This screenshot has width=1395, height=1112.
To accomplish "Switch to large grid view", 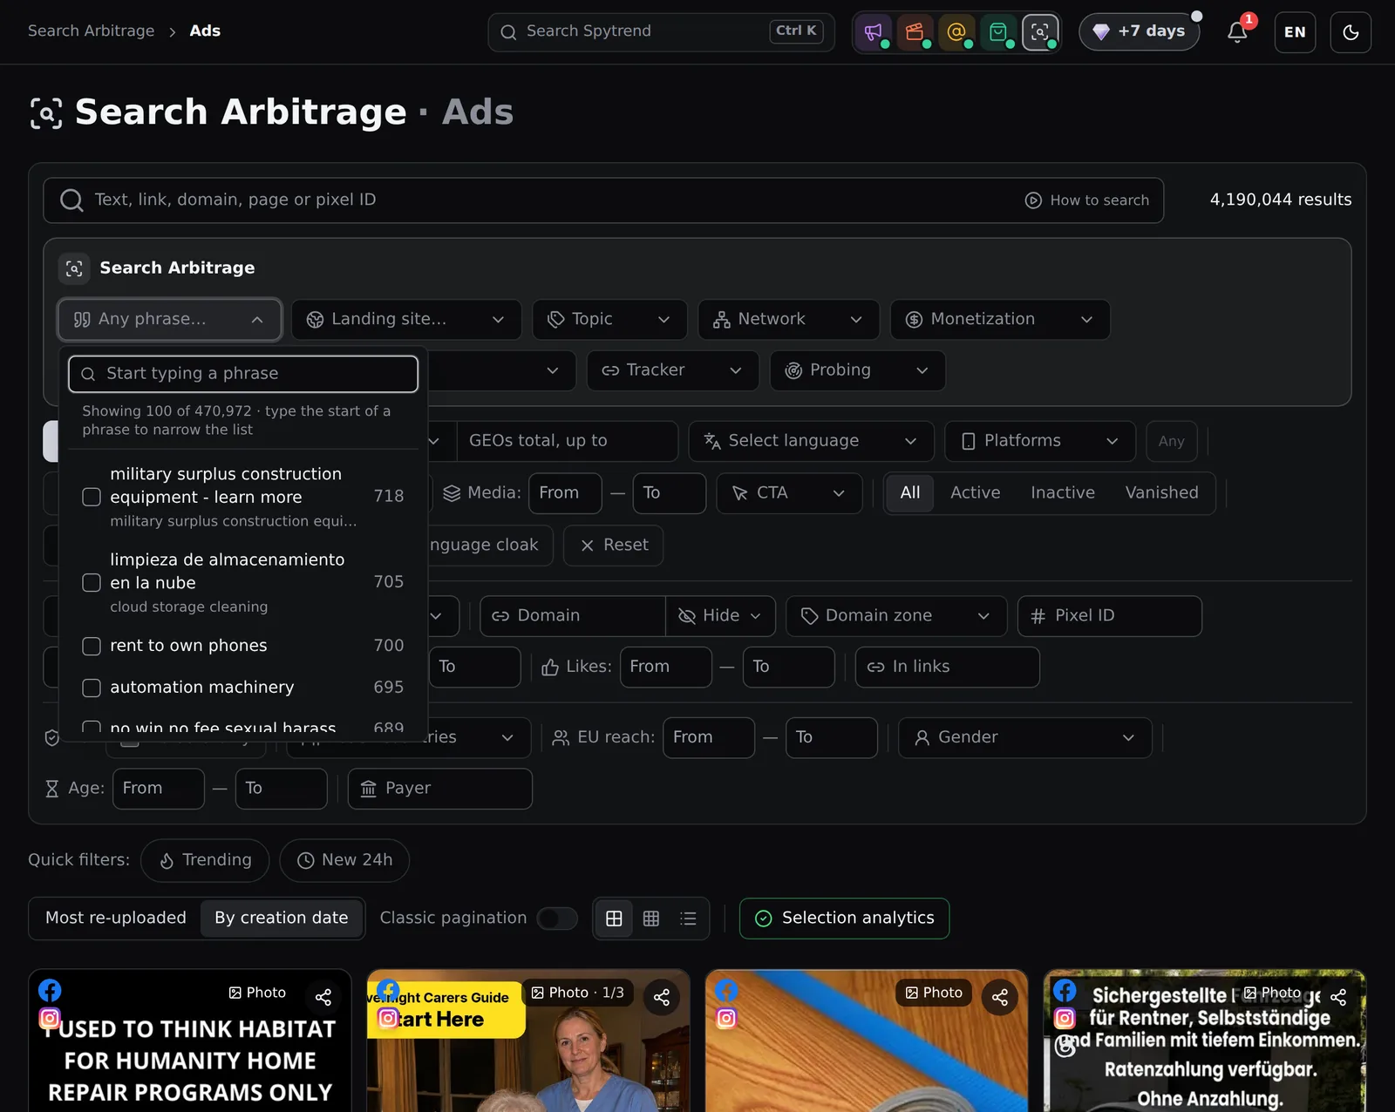I will (x=614, y=919).
